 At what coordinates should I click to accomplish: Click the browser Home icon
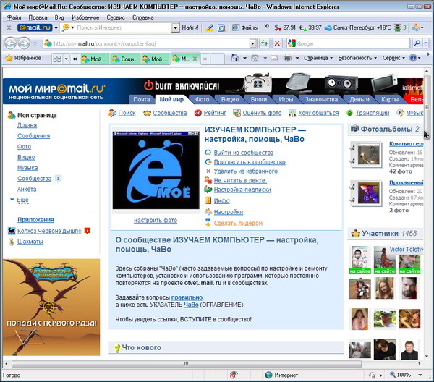click(x=234, y=58)
